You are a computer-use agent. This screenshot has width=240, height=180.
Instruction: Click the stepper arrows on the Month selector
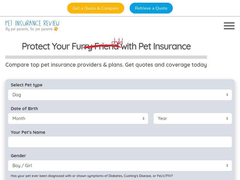coord(144,118)
